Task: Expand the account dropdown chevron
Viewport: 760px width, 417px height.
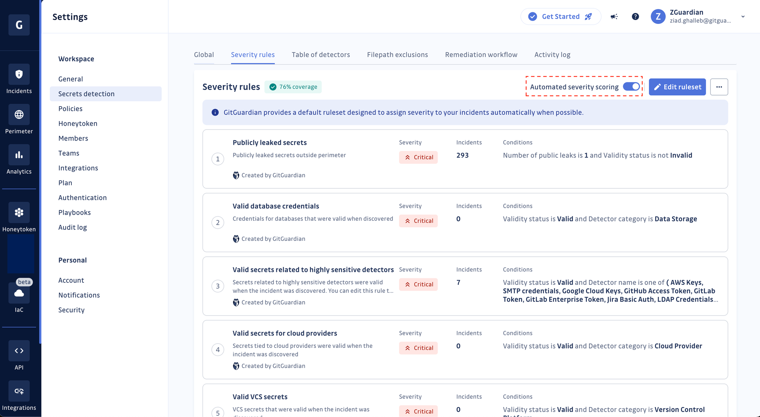Action: (x=742, y=17)
